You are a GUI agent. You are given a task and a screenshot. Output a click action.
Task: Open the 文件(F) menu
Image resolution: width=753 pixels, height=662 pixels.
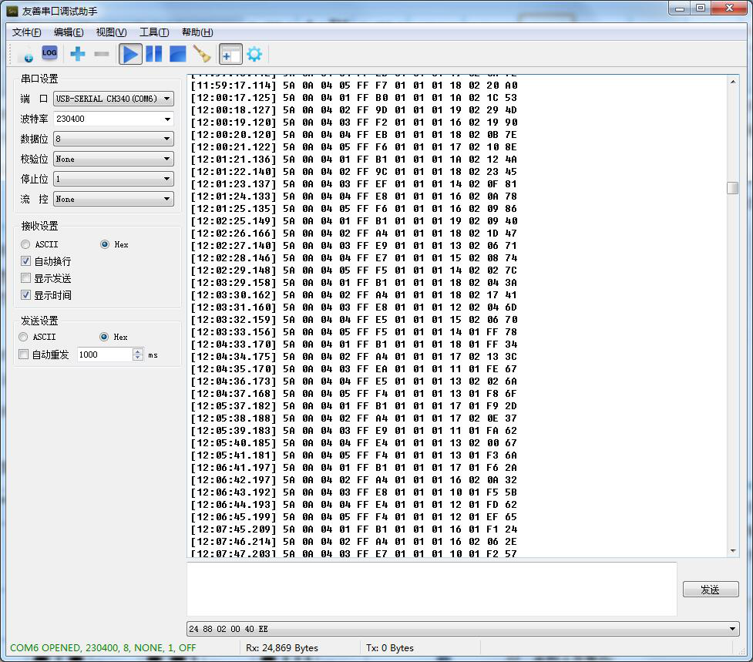pyautogui.click(x=27, y=32)
